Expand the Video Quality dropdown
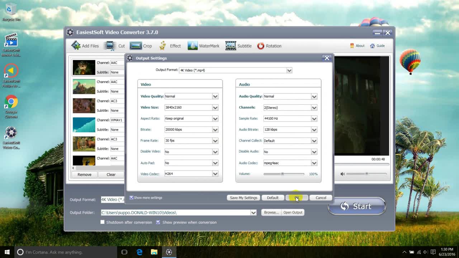Screen dimensions: 459x258 tap(215, 96)
